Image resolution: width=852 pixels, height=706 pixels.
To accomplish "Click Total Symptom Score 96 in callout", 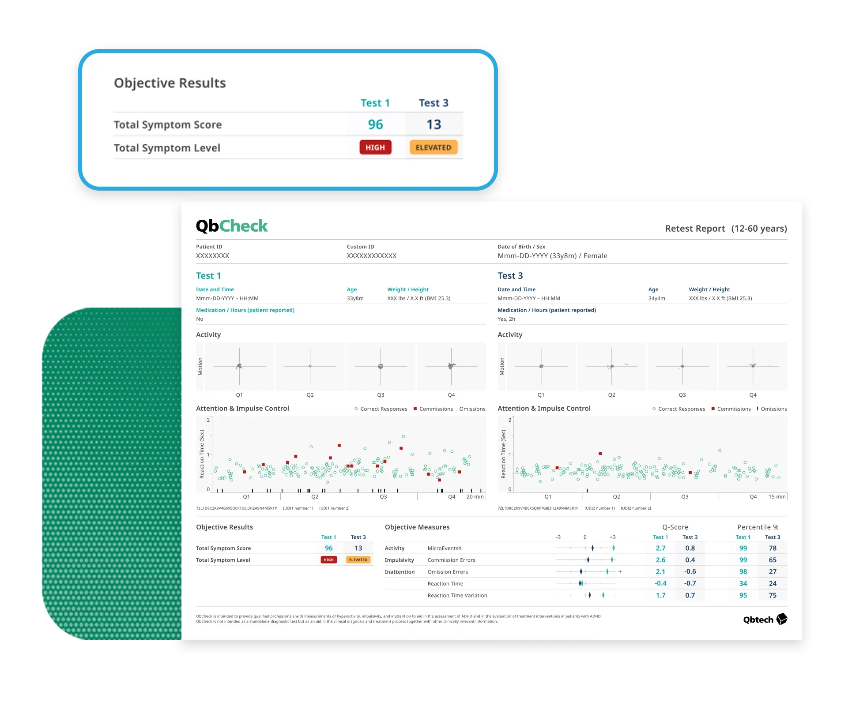I will tap(375, 124).
